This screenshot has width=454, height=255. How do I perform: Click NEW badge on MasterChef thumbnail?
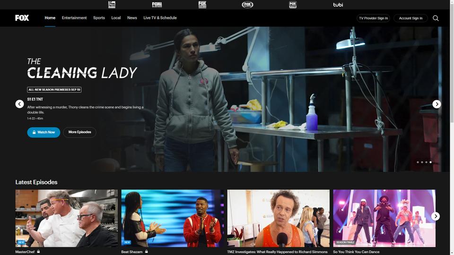coord(21,242)
